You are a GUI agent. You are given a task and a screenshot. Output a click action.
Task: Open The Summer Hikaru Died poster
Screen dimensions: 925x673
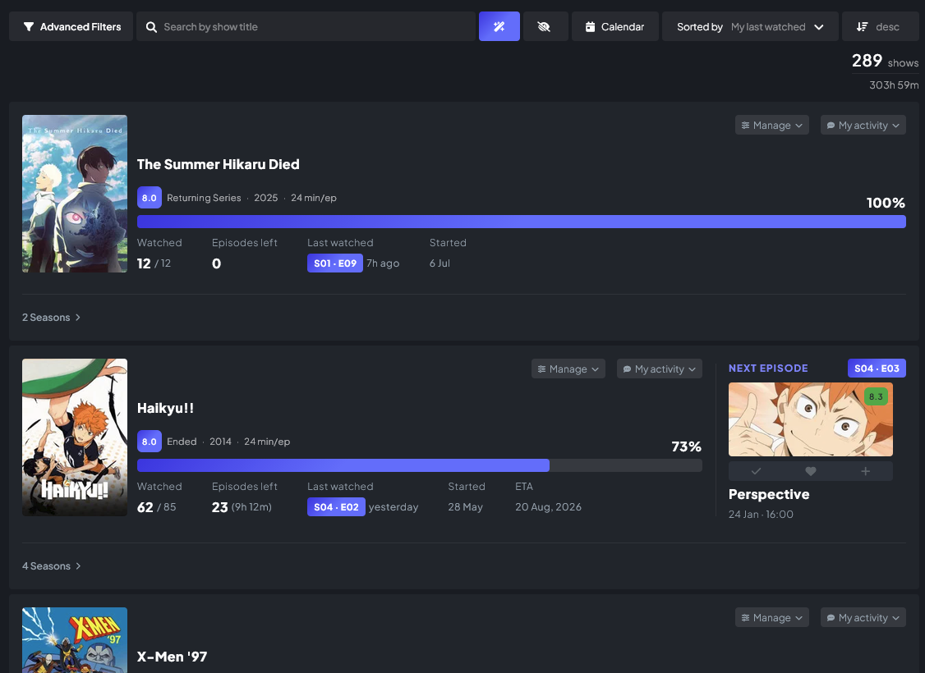point(75,194)
